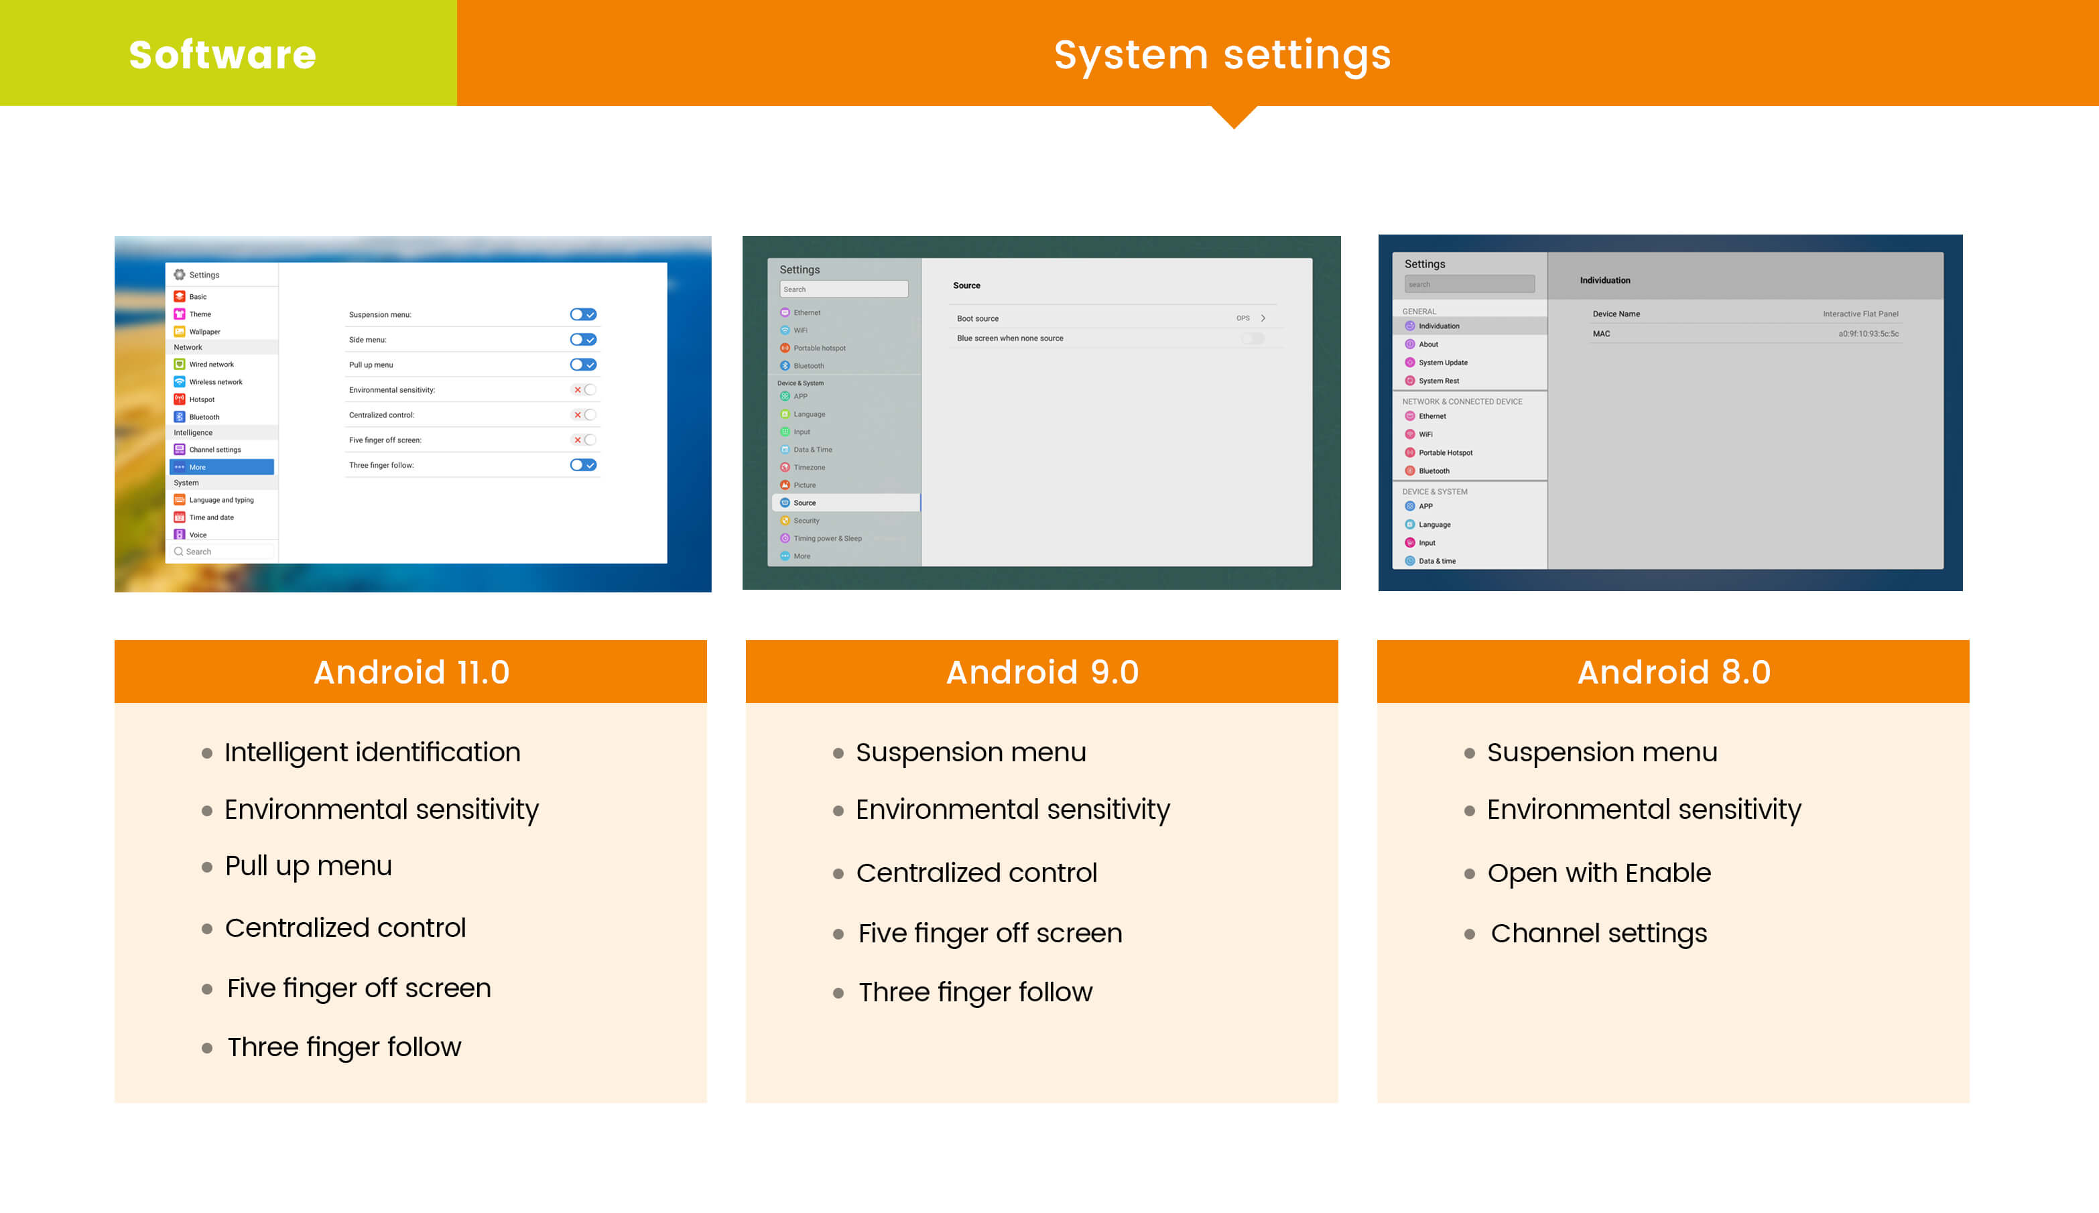The height and width of the screenshot is (1213, 2099).
Task: Select the Picture icon in Android 9 settings
Action: click(x=785, y=485)
